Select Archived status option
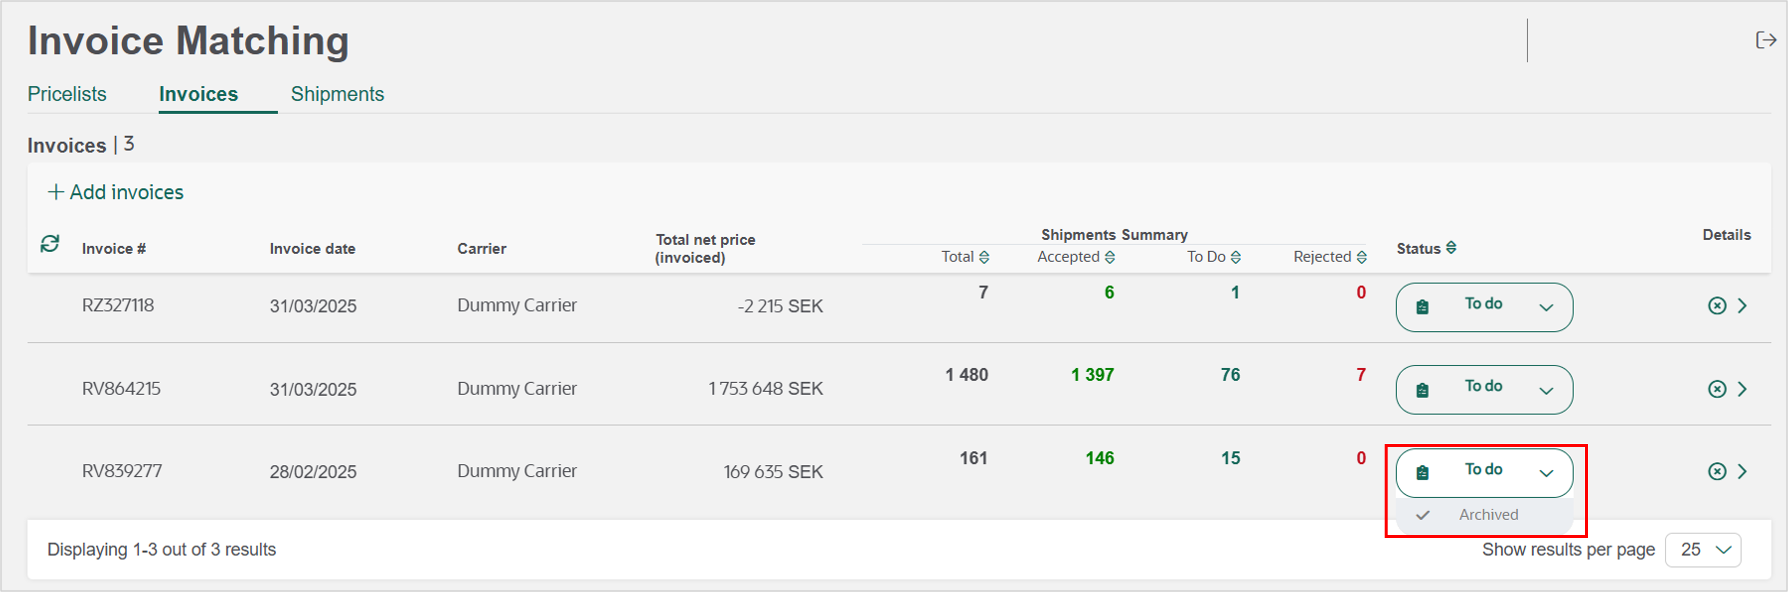1788x592 pixels. [x=1487, y=515]
